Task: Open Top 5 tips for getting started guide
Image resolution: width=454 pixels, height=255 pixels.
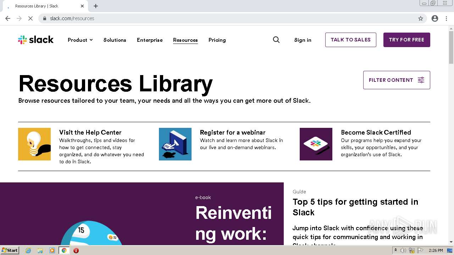Action: [x=355, y=207]
